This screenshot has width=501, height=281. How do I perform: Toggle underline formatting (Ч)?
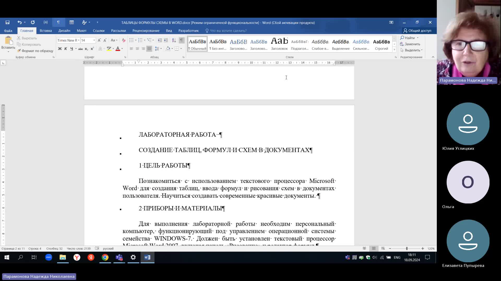[x=71, y=49]
